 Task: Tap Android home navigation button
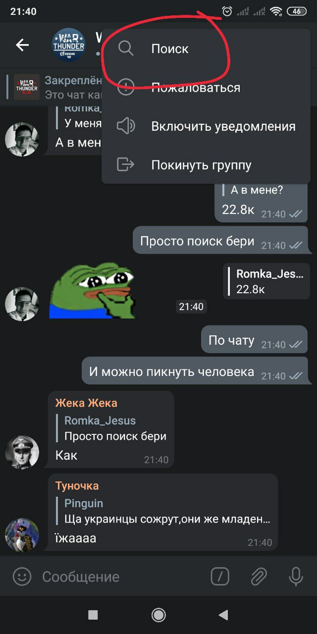158,615
